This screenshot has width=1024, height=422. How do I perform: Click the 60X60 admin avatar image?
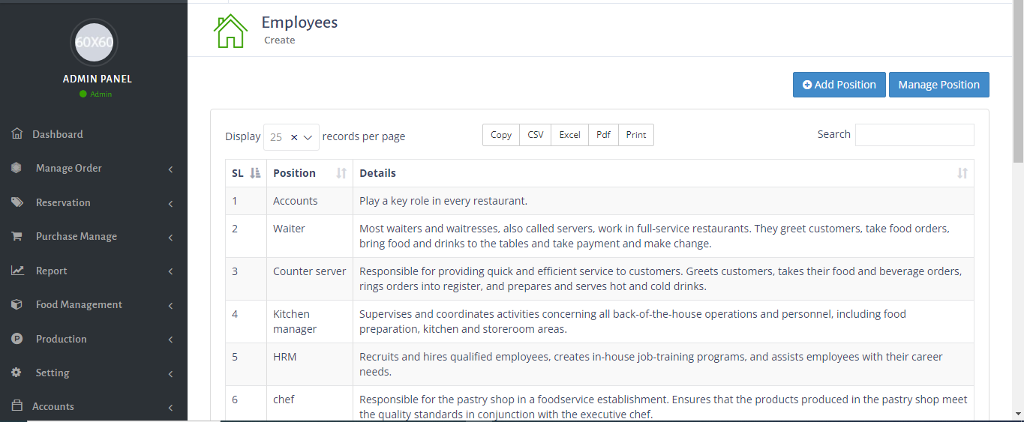pos(94,43)
